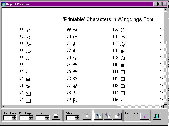Click the skull and crossbones at 78
Image resolution: width=169 pixels, height=126 pixels.
pyautogui.click(x=75, y=93)
